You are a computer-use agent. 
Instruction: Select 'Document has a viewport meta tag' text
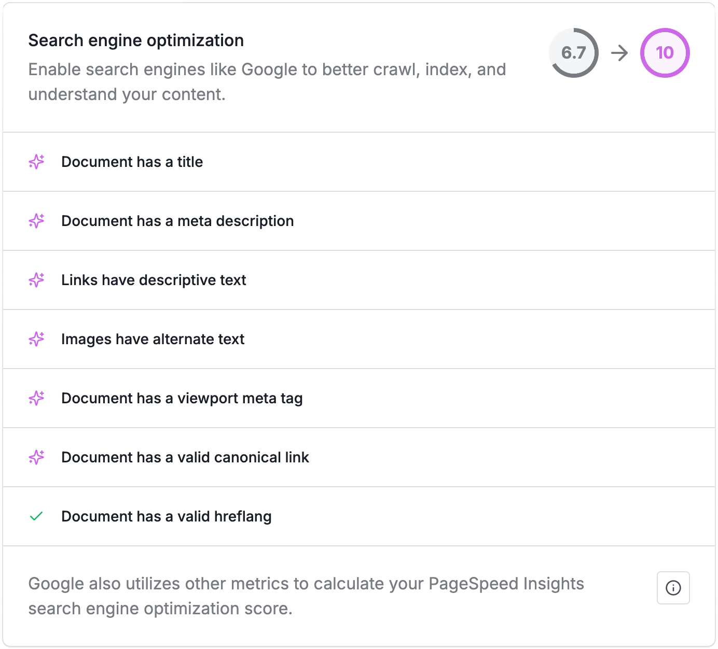pyautogui.click(x=182, y=398)
